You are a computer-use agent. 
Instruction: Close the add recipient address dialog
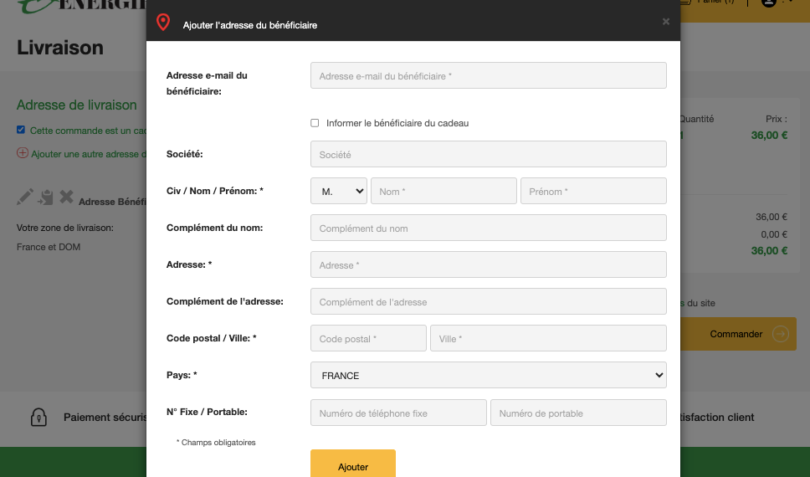666,22
